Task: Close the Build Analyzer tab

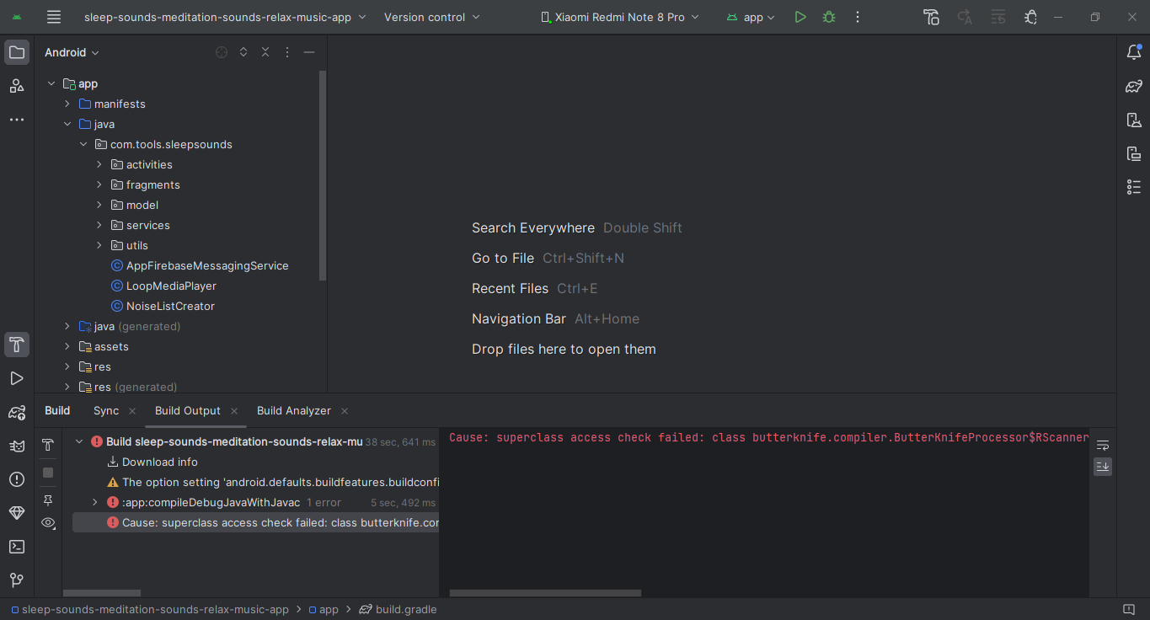Action: point(344,411)
